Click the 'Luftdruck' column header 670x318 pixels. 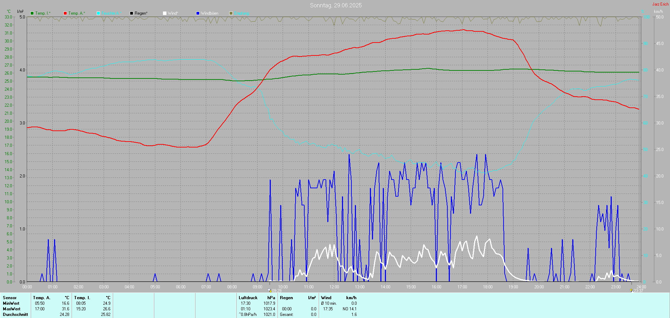point(248,298)
